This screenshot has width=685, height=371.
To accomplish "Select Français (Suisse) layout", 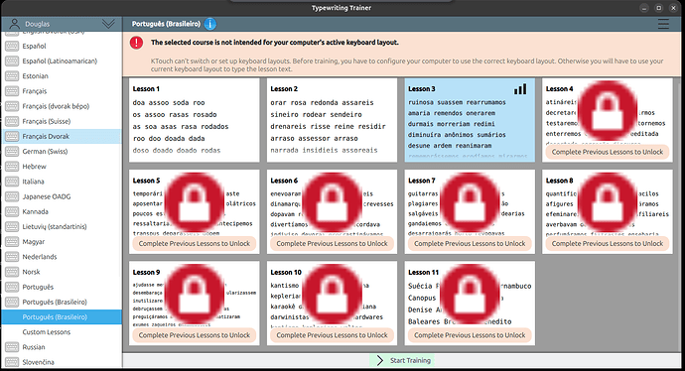I will pos(62,121).
